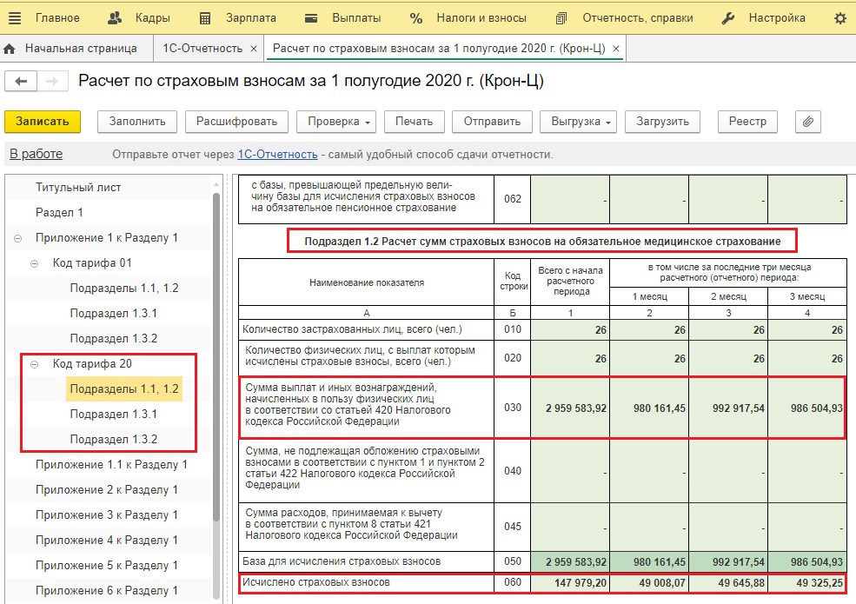Select Подраздел 1.3.2 under Код тарифа 20
856x604 pixels.
114,439
